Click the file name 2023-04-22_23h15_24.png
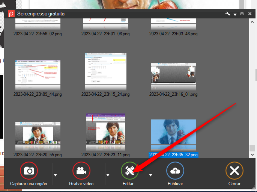Screen dimensions: 257x192 click(x=105, y=94)
